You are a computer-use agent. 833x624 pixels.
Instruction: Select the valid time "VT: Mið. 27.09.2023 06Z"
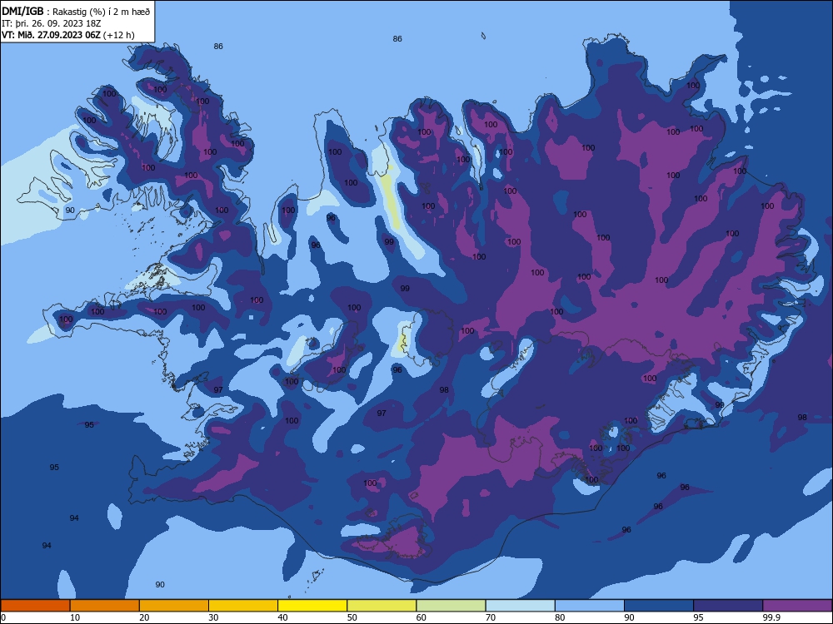51,35
